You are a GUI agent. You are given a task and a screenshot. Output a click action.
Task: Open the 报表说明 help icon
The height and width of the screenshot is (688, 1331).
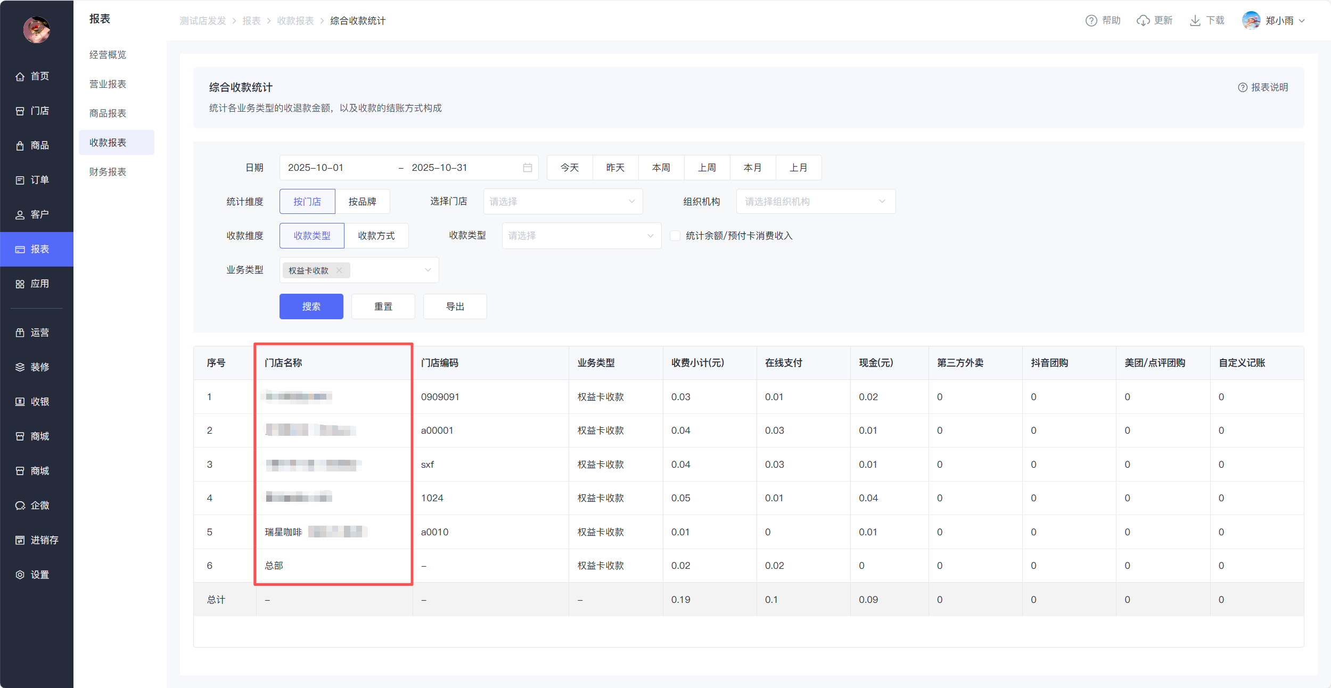1242,87
